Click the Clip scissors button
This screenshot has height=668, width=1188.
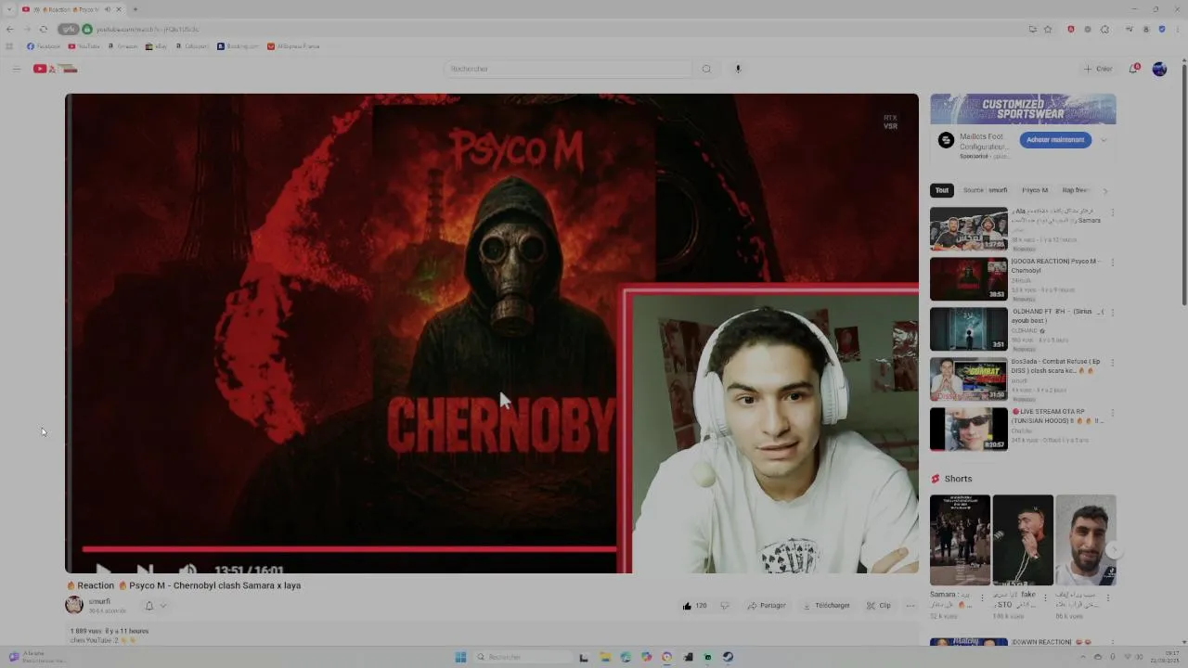pos(879,606)
